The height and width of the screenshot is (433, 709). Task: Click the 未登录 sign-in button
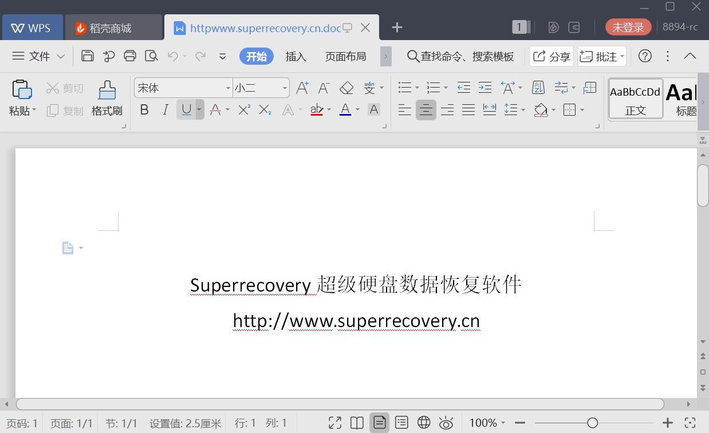coord(628,26)
